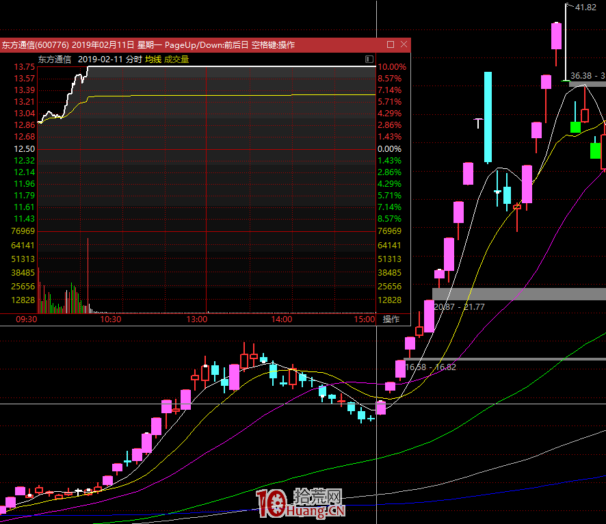606x524 pixels.
Task: Click the gray gap zone labeled 20.87 - 21.77
Action: tap(518, 294)
